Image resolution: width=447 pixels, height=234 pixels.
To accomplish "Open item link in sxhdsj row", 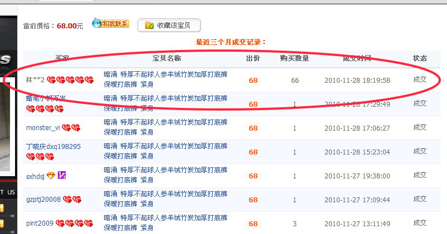I will [165, 175].
